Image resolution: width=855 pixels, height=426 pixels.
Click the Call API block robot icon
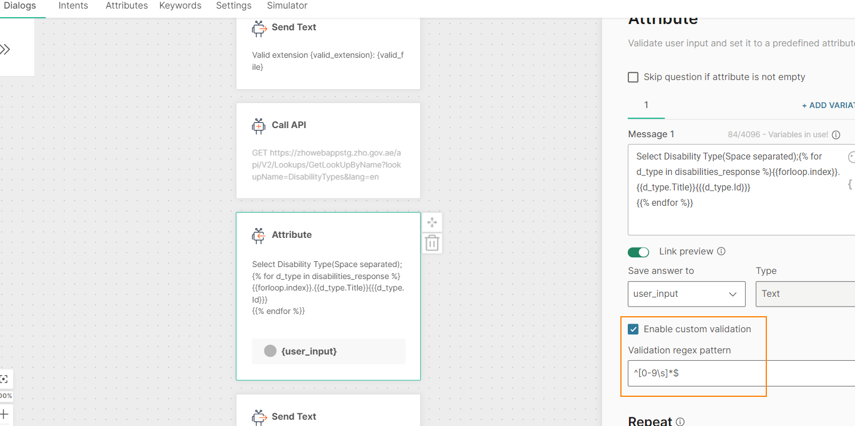(x=259, y=126)
